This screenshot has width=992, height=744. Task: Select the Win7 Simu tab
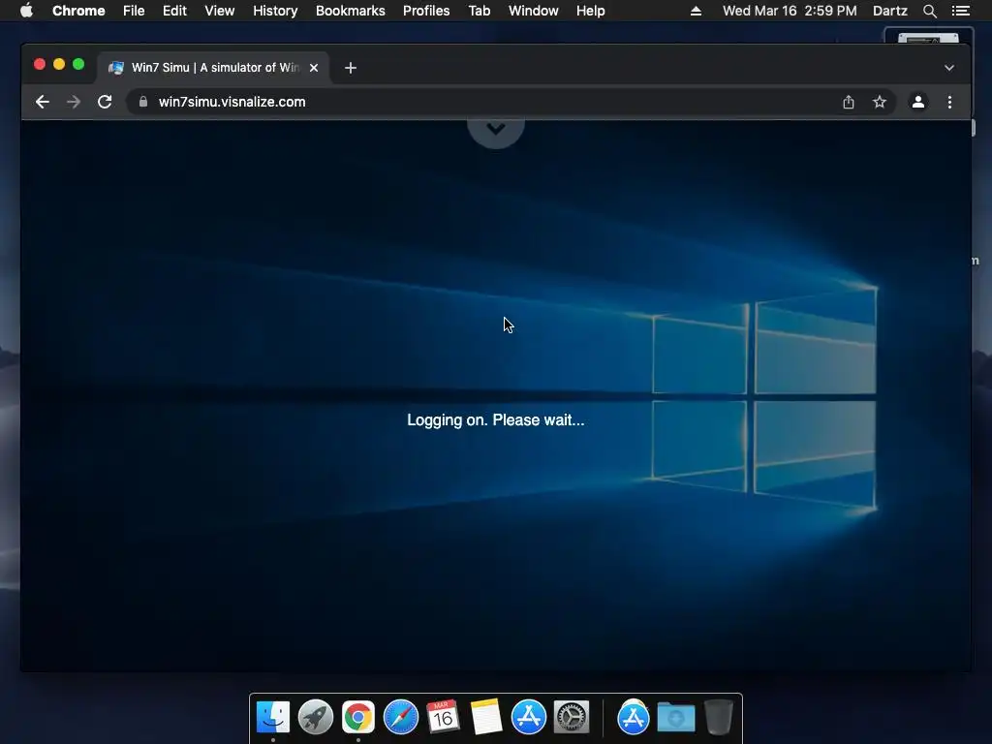tap(213, 68)
